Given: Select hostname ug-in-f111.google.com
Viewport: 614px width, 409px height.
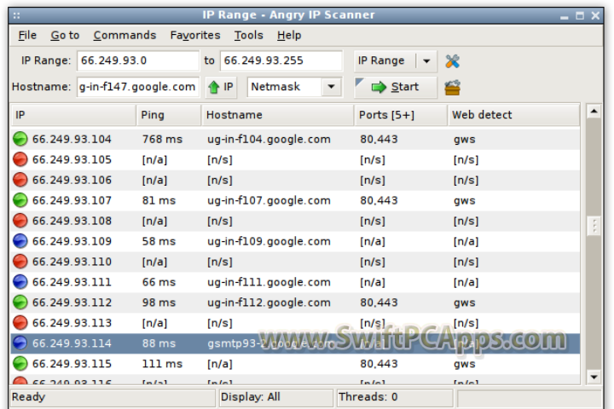Looking at the screenshot, I should pos(269,282).
